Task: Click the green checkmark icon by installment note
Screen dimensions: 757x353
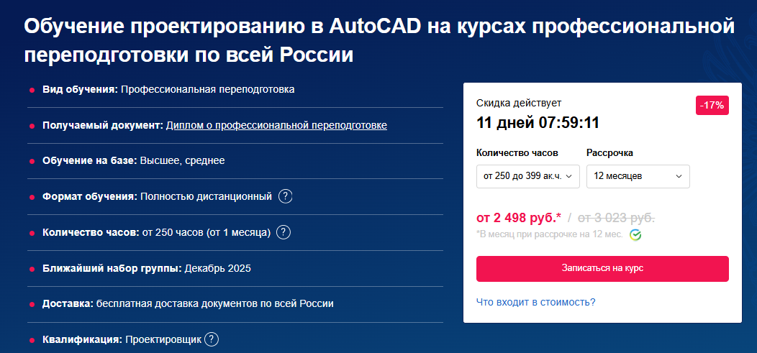Action: [x=635, y=235]
